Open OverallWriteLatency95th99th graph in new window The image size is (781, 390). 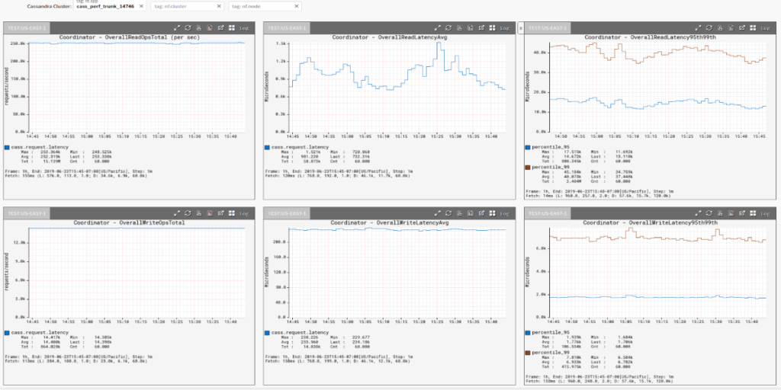click(x=742, y=213)
